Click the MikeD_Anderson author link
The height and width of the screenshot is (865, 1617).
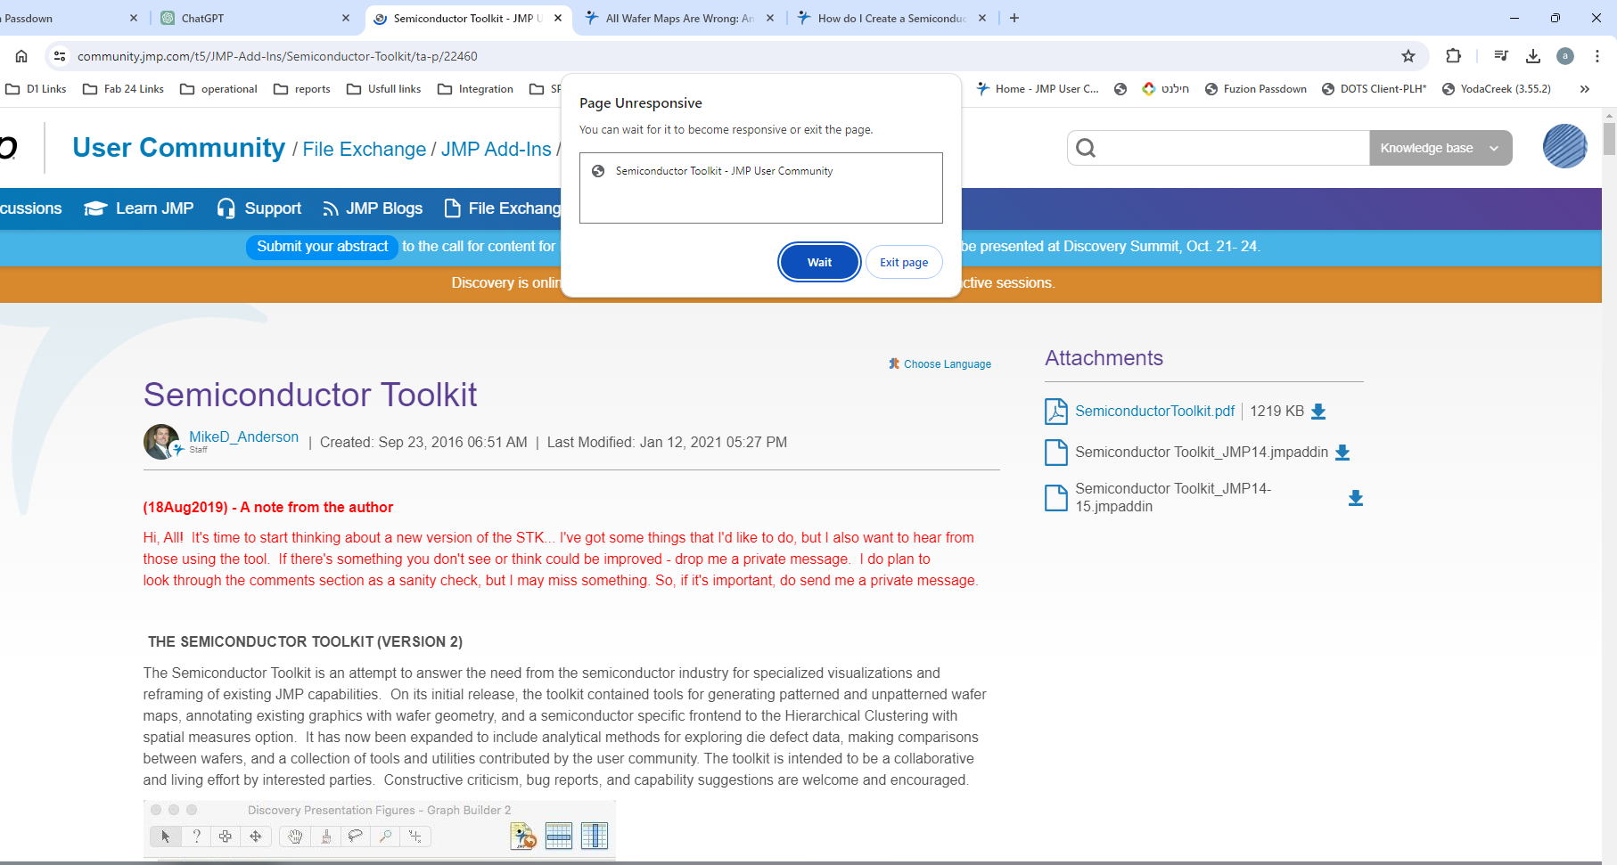click(x=243, y=437)
